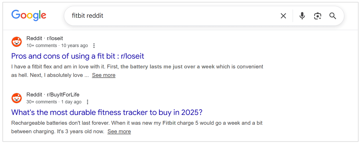Expand "See more" on the fitbit flex snippet
This screenshot has height=144, width=361.
[104, 75]
